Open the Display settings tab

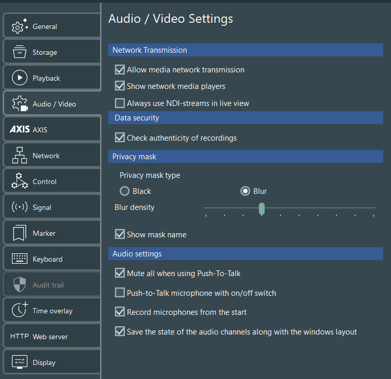44,362
